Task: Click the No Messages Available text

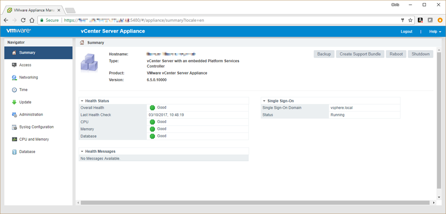Action: point(101,159)
